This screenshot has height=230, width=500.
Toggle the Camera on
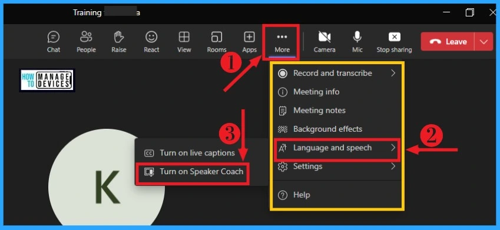[324, 42]
